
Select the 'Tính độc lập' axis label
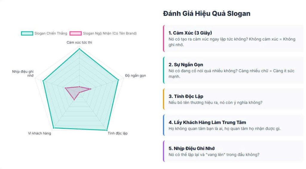coord(117,133)
